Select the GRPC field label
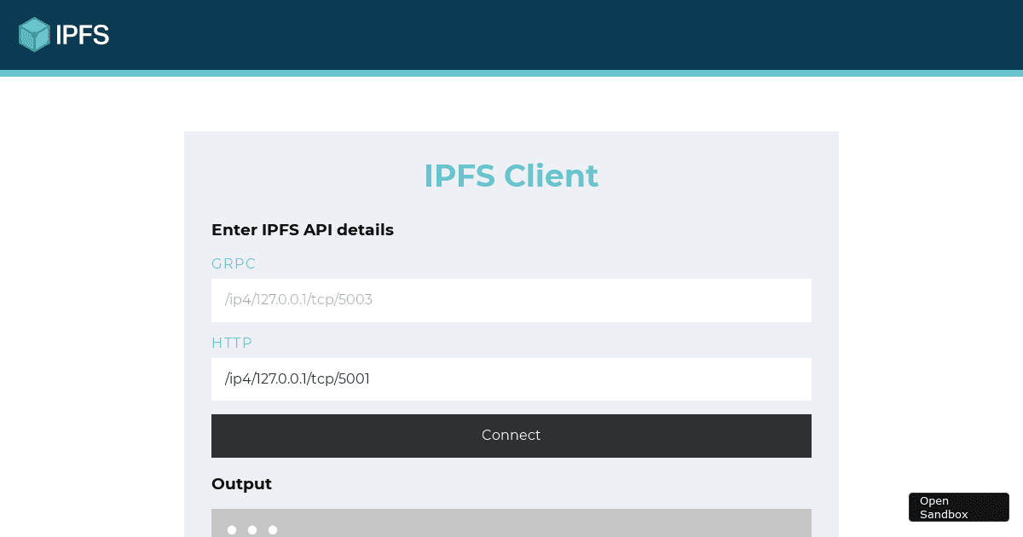Image resolution: width=1023 pixels, height=537 pixels. pos(234,264)
